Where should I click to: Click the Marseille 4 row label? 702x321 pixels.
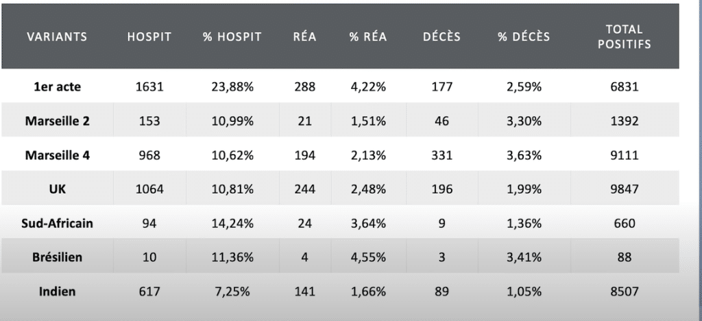58,155
